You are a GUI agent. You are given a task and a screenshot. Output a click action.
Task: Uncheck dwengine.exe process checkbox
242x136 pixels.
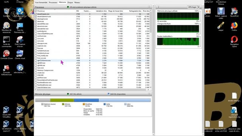pyautogui.click(x=36, y=19)
